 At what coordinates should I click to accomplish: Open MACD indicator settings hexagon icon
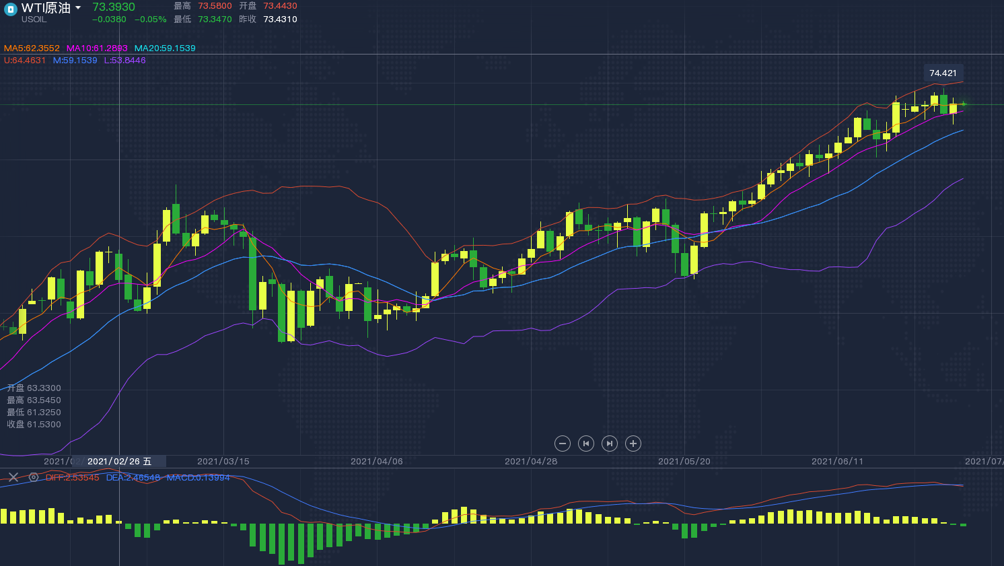[x=34, y=477]
